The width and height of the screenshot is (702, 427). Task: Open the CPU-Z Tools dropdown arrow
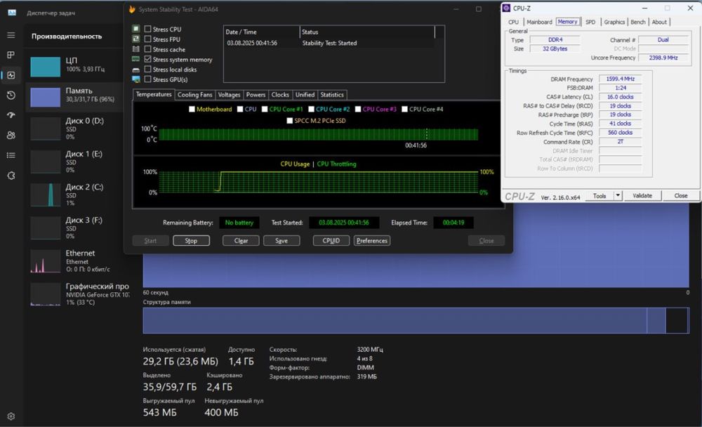[618, 195]
